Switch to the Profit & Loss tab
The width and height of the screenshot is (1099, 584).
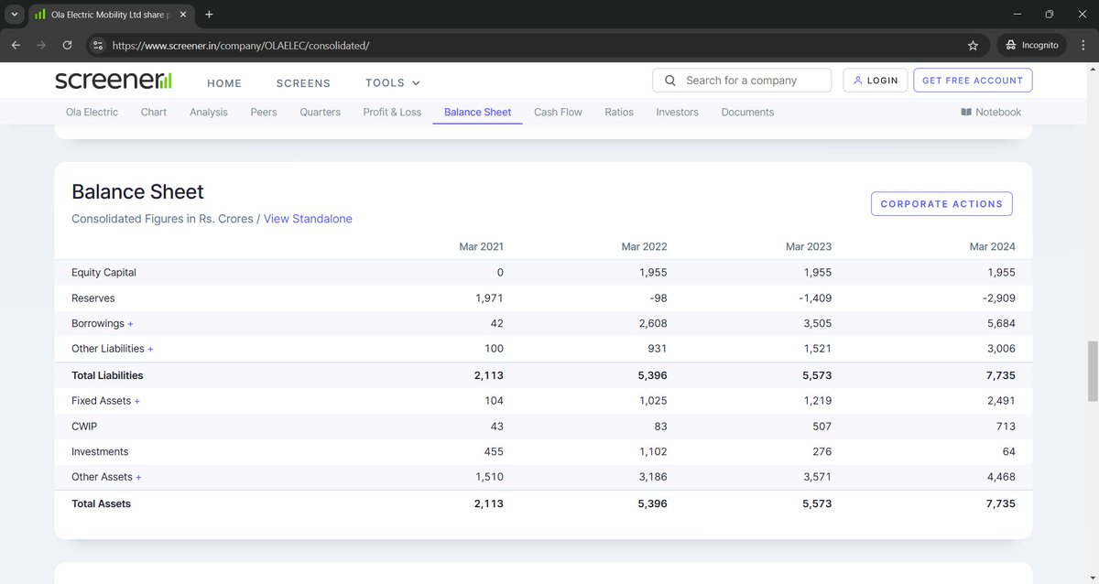(x=392, y=112)
